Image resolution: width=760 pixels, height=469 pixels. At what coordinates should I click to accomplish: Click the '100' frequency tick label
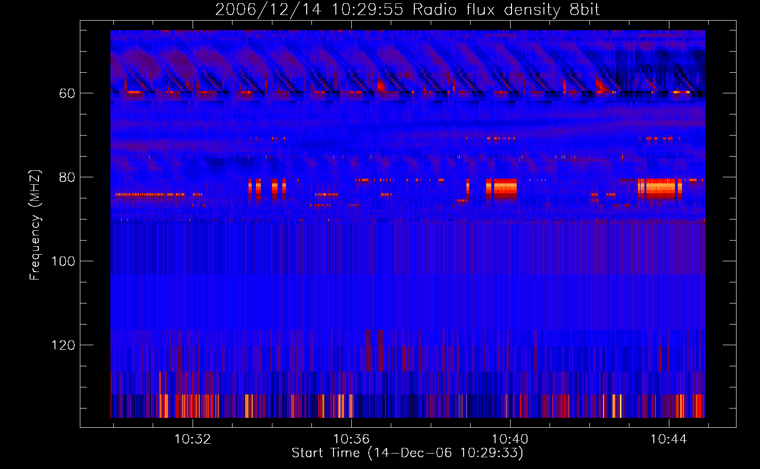(x=63, y=261)
